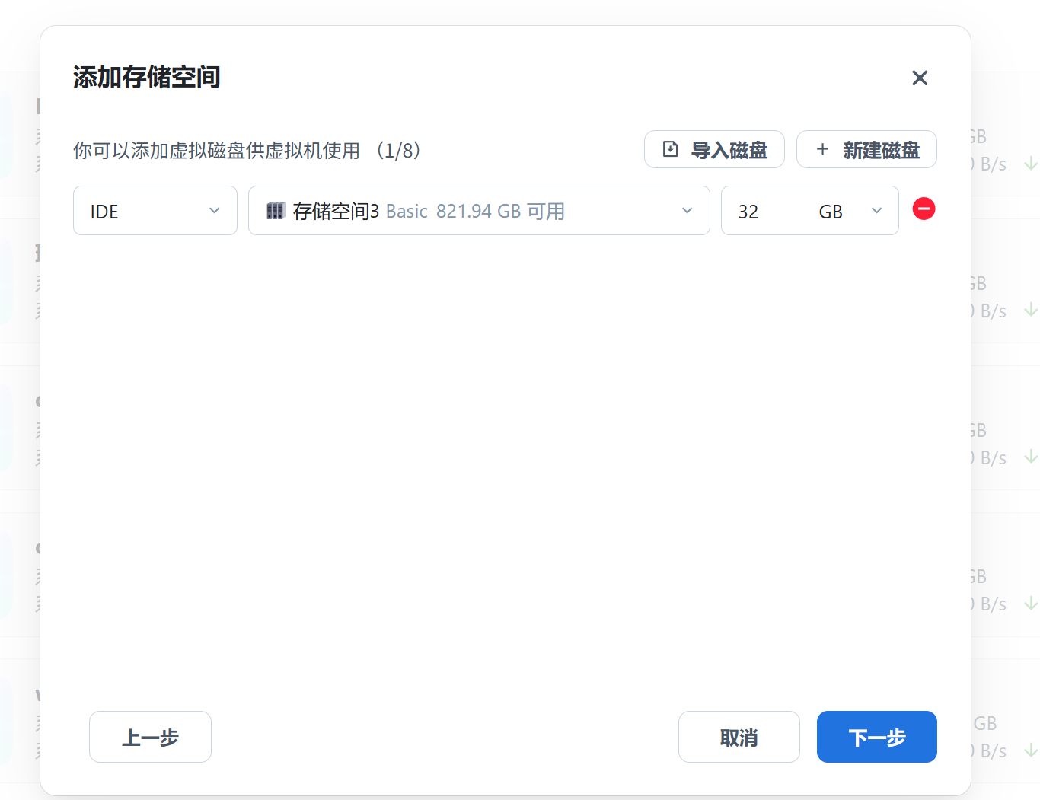Click the plus icon beside 新建磁盘
The width and height of the screenshot is (1040, 800).
tap(822, 149)
